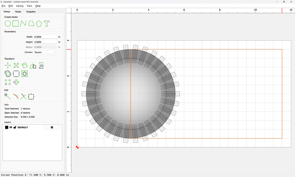Open DEFAULT layer settings gear button
The height and width of the screenshot is (177, 295).
52,127
